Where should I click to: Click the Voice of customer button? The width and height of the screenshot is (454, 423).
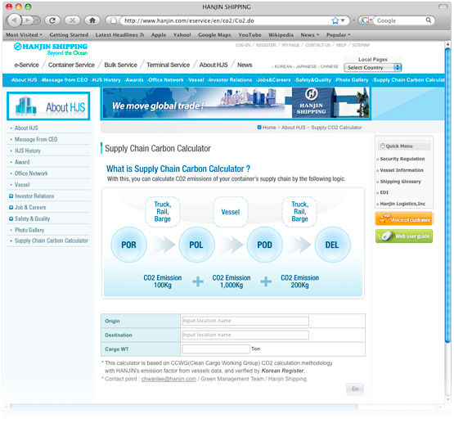[x=404, y=219]
